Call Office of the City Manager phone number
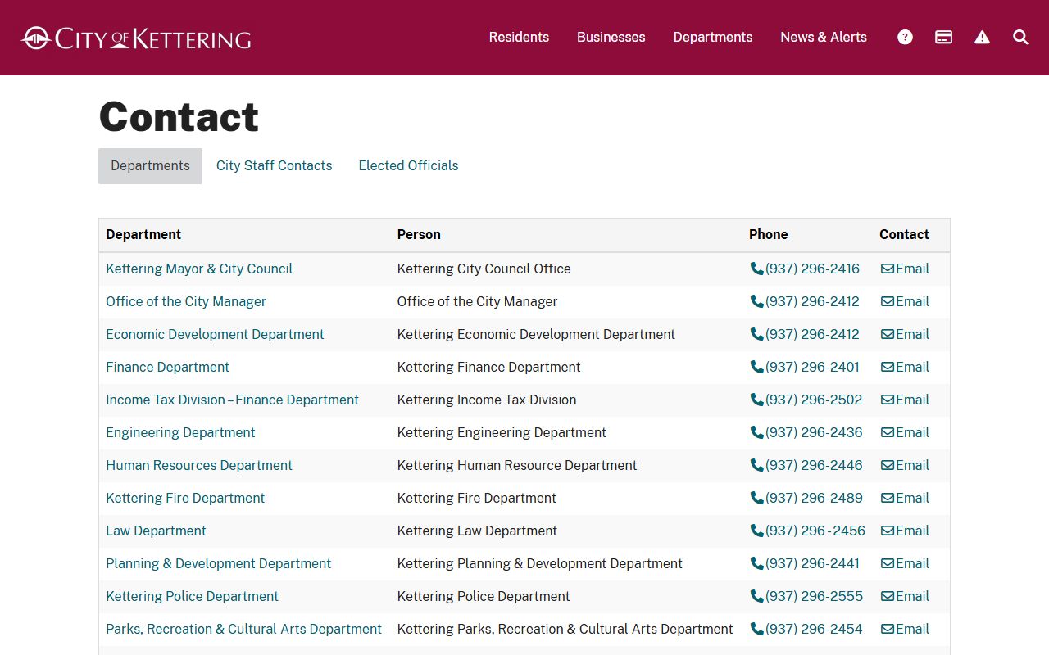This screenshot has width=1049, height=655. point(805,301)
